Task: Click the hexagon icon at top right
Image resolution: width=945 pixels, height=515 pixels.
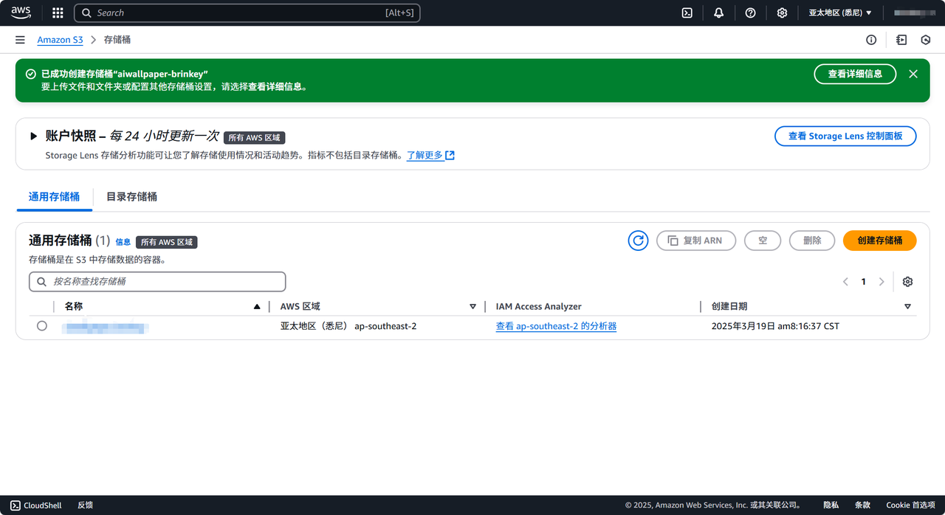Action: 926,40
